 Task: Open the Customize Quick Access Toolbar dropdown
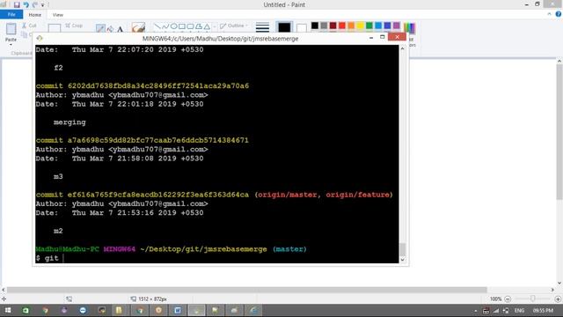pos(43,5)
